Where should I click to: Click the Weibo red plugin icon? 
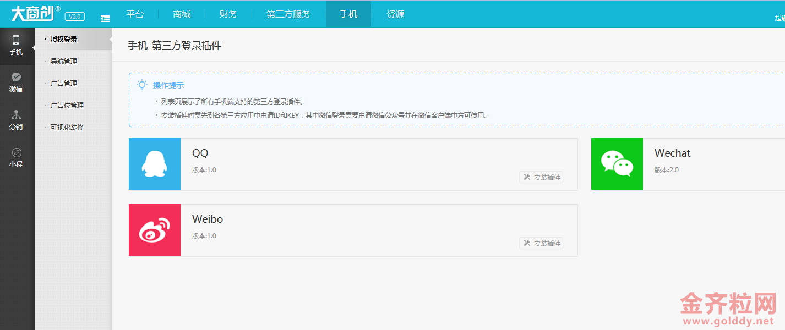point(155,230)
